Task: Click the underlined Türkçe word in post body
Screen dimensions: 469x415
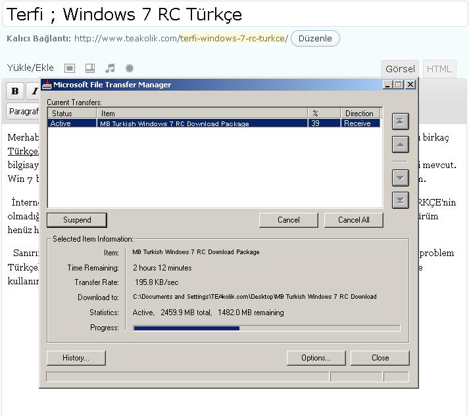Action: pos(23,152)
